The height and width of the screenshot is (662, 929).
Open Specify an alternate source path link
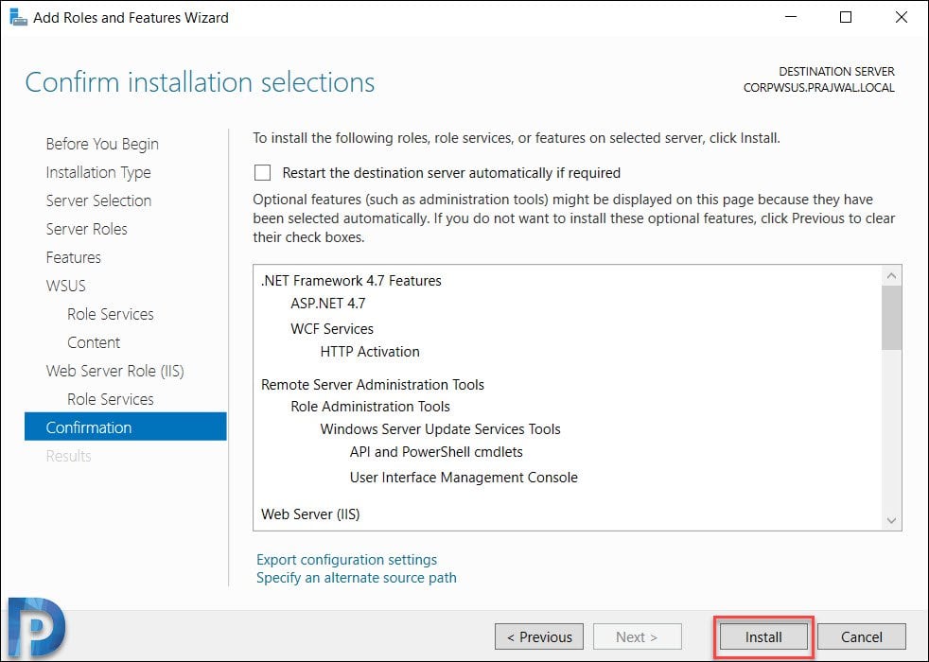(x=356, y=577)
